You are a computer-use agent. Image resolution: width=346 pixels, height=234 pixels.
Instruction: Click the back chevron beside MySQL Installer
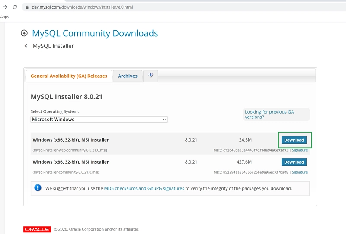(x=26, y=46)
